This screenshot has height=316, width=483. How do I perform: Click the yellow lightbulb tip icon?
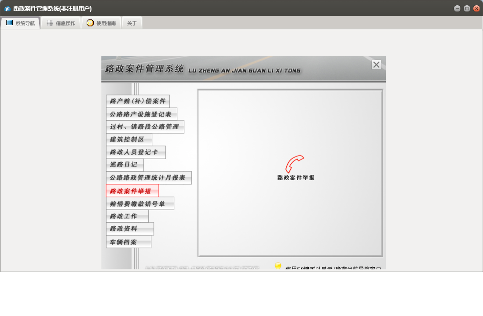[x=278, y=265]
